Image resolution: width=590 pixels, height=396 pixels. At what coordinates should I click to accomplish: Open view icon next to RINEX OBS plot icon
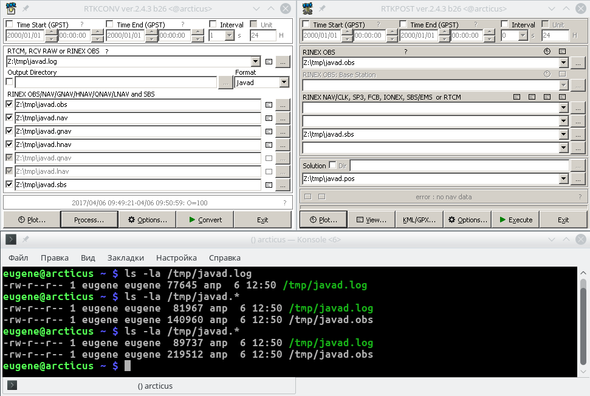point(562,52)
